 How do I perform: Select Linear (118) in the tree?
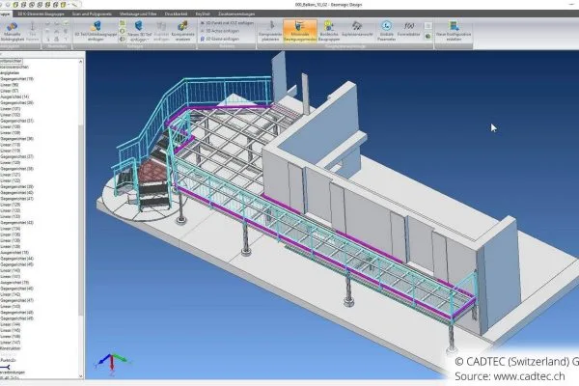click(x=11, y=145)
